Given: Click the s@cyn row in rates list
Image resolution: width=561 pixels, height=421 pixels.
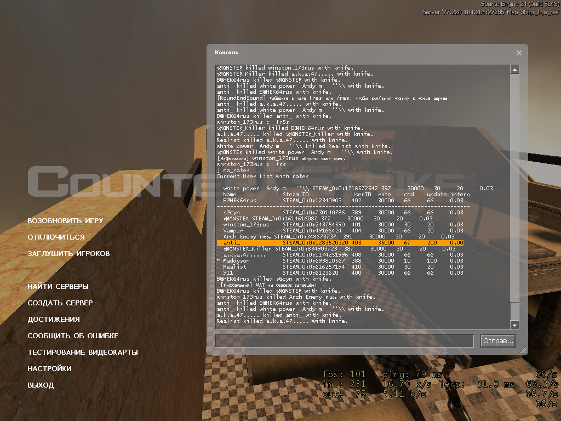Looking at the screenshot, I should tap(343, 213).
